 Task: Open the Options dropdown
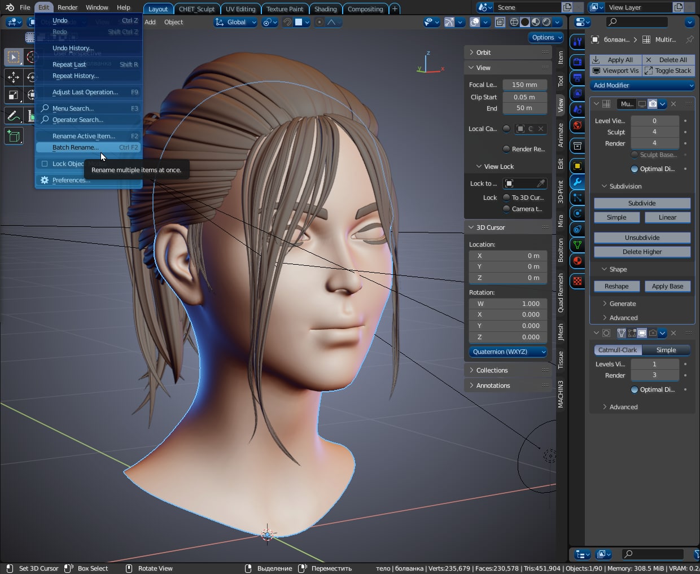pos(546,37)
